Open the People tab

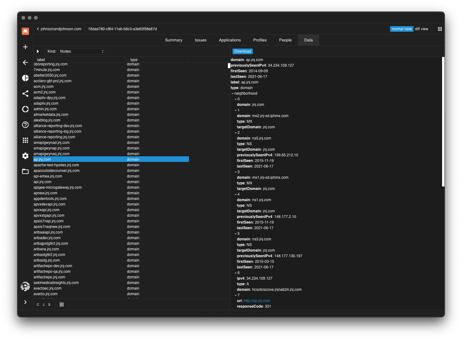click(285, 40)
